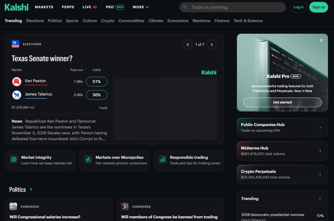Open Responsible trading info card
The height and width of the screenshot is (221, 334).
189,161
